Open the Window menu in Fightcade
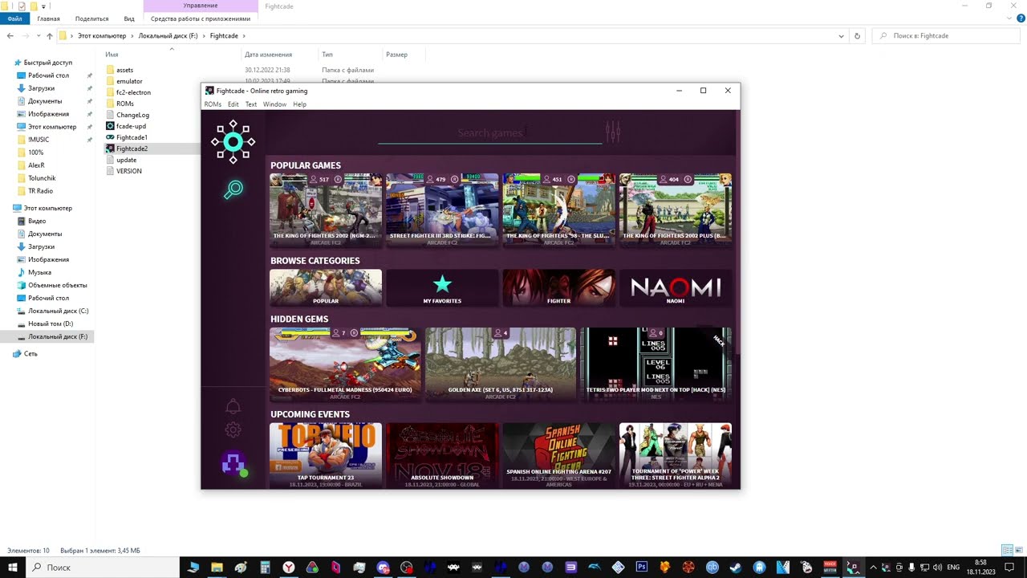 tap(274, 104)
